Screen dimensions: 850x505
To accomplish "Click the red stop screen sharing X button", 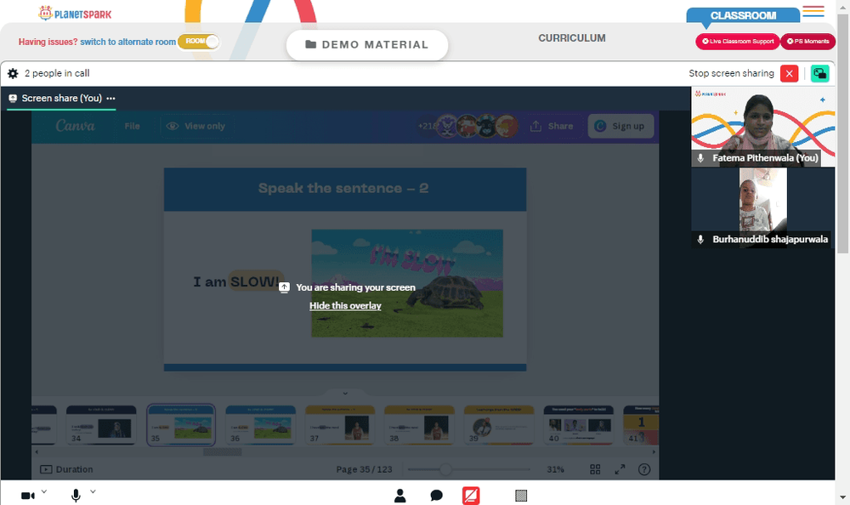I will coord(790,73).
